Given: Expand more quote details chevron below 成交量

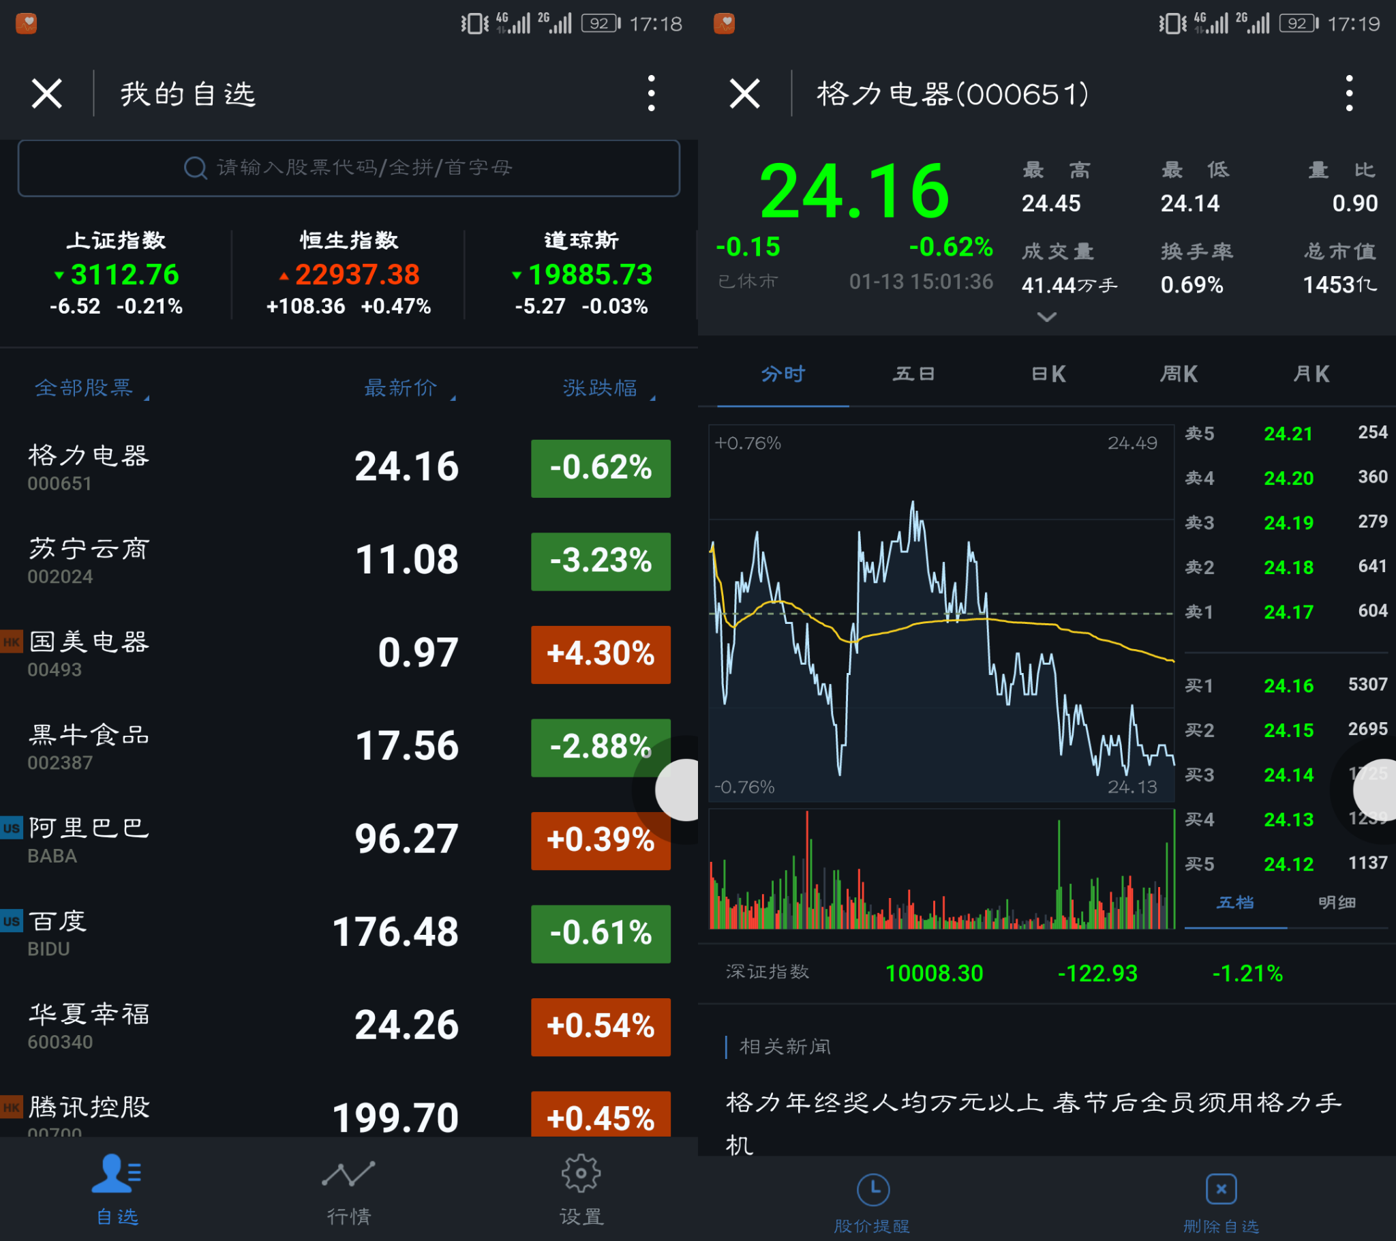Looking at the screenshot, I should point(1046,317).
